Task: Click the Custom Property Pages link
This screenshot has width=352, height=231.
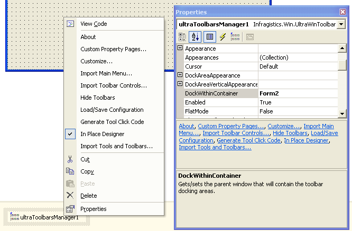Action: 230,127
